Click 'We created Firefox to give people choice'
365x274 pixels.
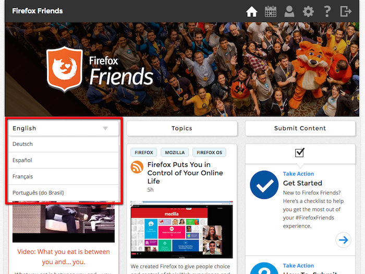[180, 266]
